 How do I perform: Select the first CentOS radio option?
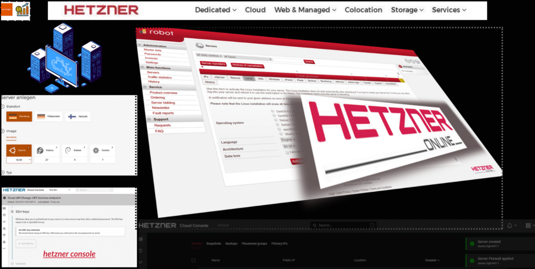pos(273,111)
